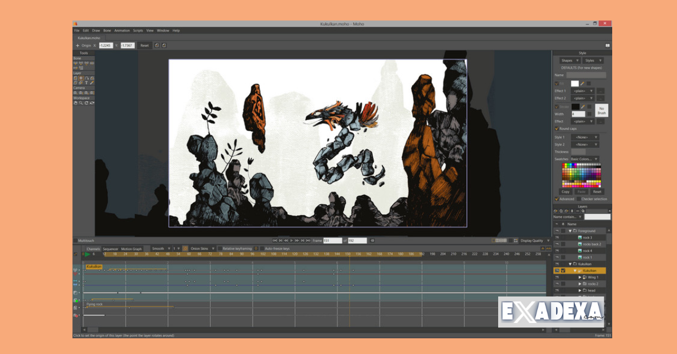The image size is (677, 354).
Task: Toggle the Round caps option
Action: click(557, 129)
